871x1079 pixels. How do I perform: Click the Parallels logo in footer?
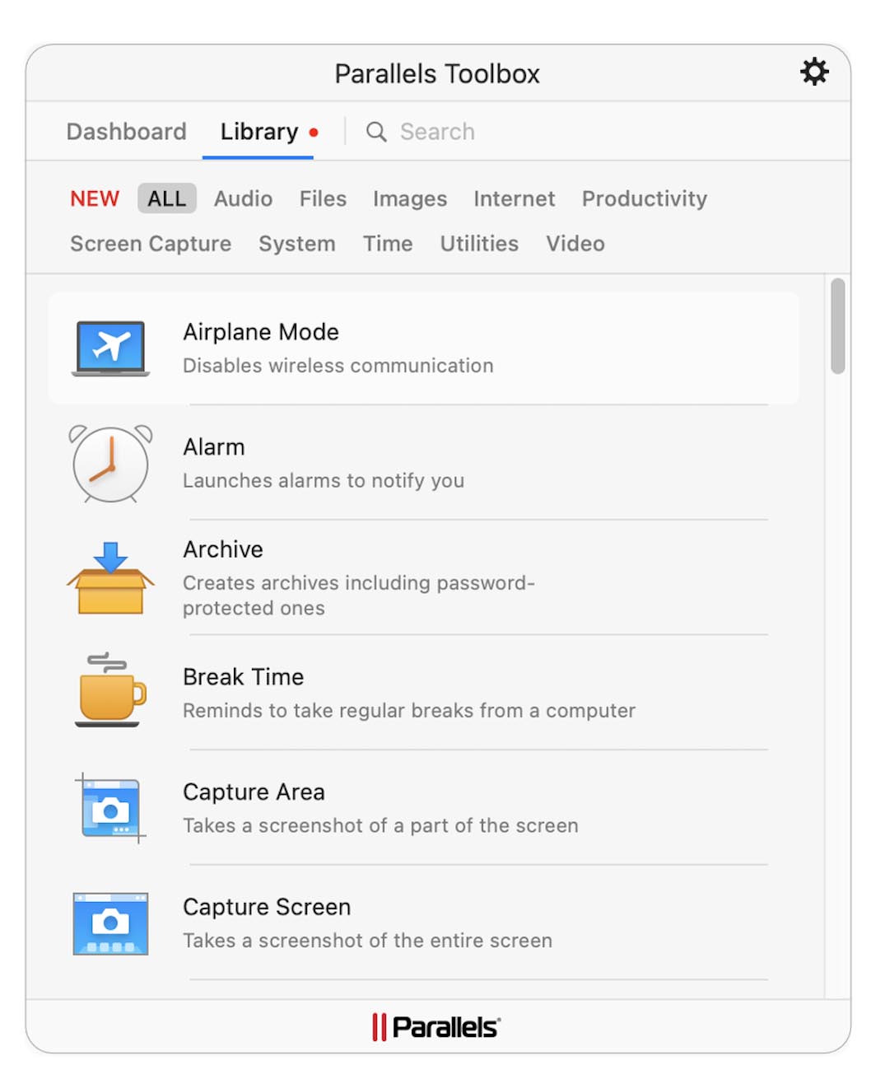(435, 1027)
